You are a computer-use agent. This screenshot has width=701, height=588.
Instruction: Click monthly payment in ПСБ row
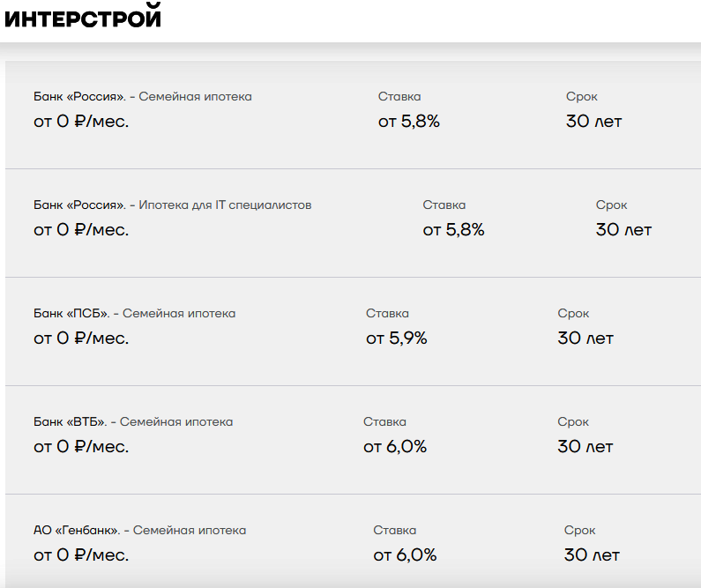point(81,339)
